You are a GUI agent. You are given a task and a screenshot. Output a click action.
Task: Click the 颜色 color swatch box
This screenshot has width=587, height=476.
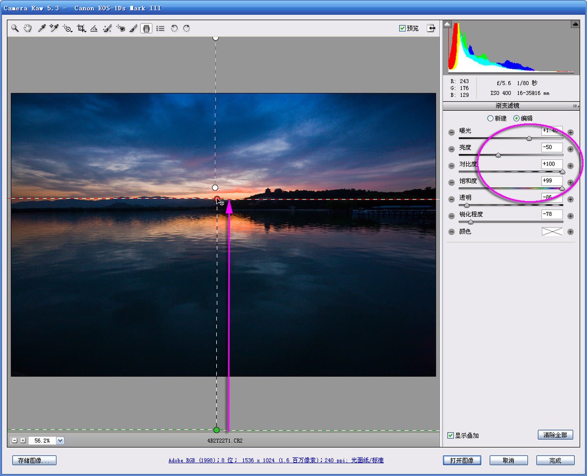[x=552, y=232]
